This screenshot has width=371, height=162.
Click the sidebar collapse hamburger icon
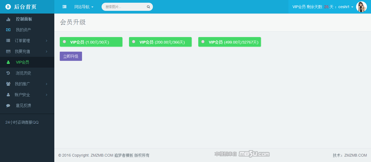point(64,7)
